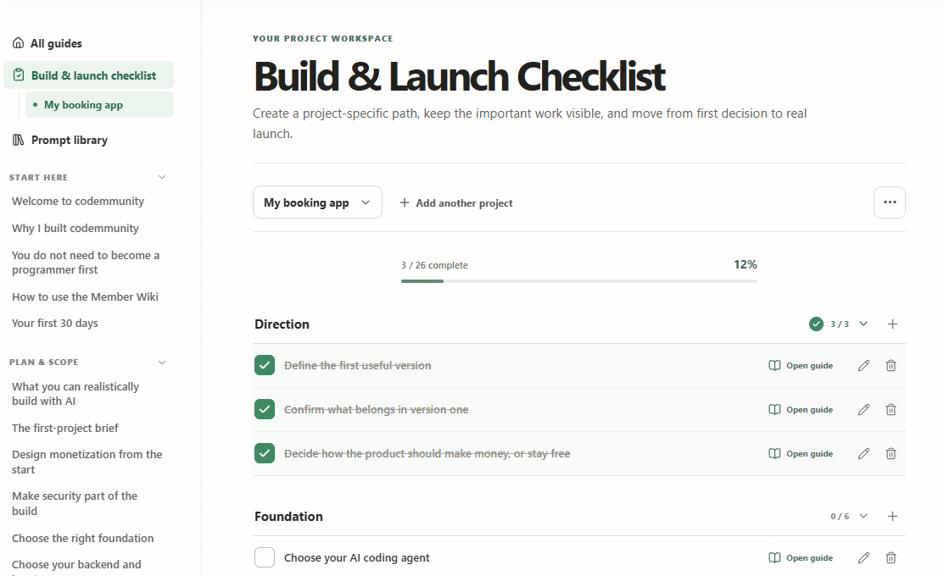Collapse the PLAN & SCOPE sidebar group
The height and width of the screenshot is (576, 944).
[x=162, y=362]
